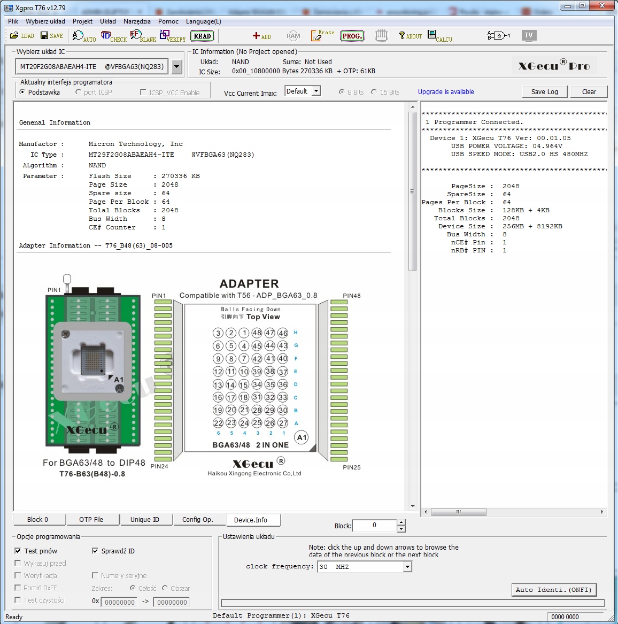Decrease the Block number with down arrow
The height and width of the screenshot is (624, 618).
pyautogui.click(x=401, y=529)
